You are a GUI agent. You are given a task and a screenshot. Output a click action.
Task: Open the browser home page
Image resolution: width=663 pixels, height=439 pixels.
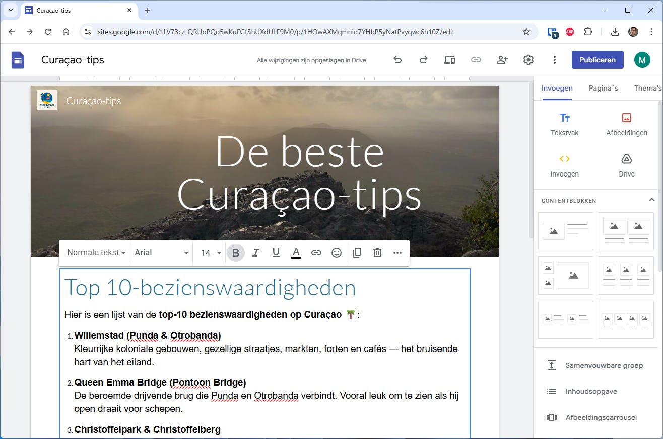tap(66, 32)
